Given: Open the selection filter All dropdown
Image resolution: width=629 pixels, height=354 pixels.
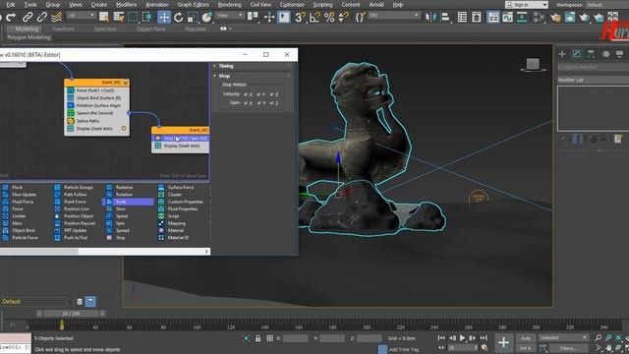Looking at the screenshot, I should click(81, 16).
